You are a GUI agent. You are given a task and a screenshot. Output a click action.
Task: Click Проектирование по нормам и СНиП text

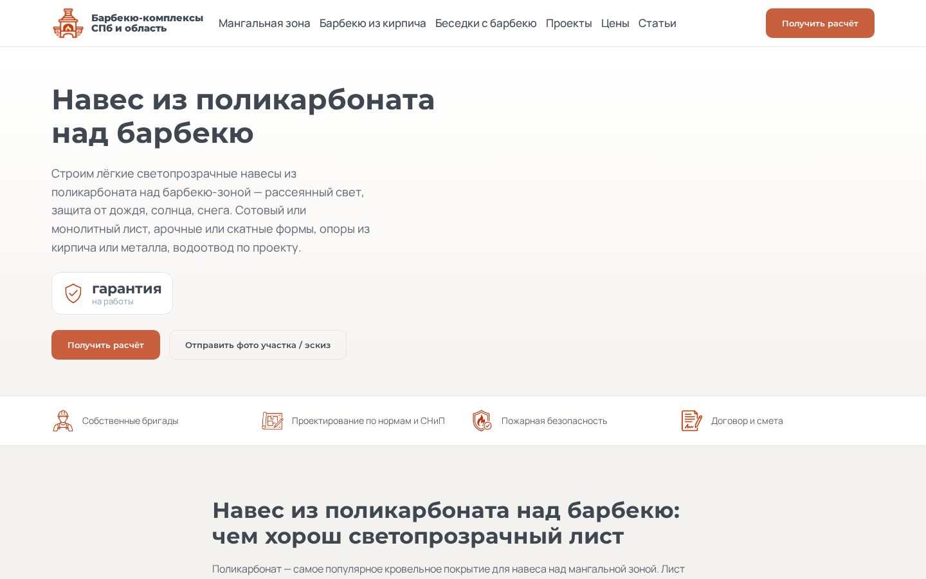[368, 421]
